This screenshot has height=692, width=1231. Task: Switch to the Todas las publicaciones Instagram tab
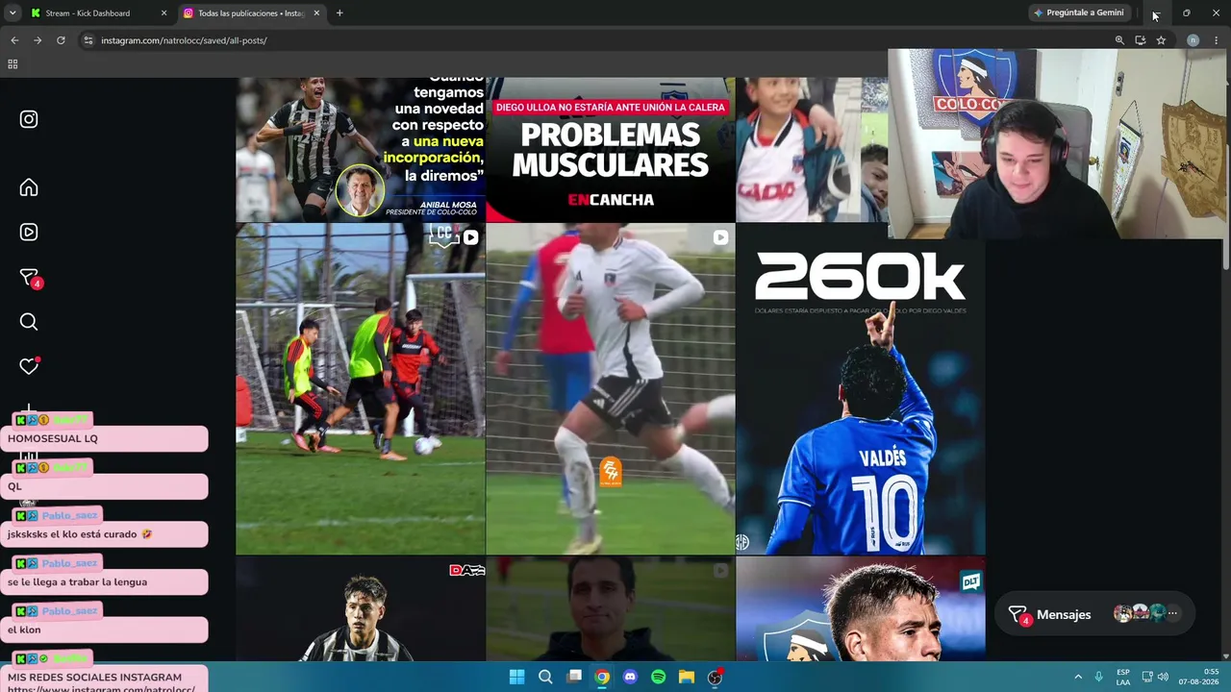pyautogui.click(x=251, y=13)
